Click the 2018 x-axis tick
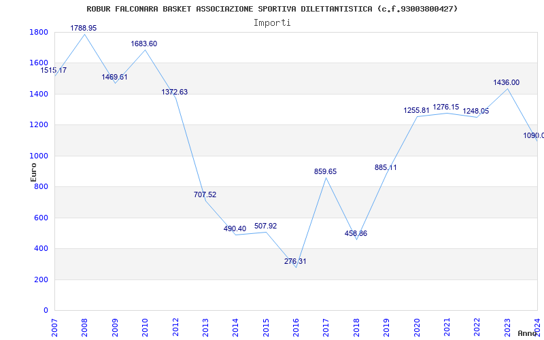Image resolution: width=544 pixels, height=340 pixels. [356, 328]
